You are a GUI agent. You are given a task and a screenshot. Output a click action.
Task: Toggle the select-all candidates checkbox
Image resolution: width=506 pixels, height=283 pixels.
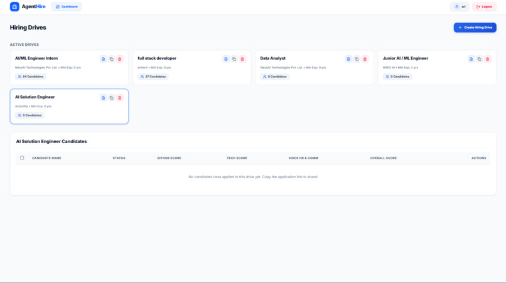pyautogui.click(x=22, y=158)
